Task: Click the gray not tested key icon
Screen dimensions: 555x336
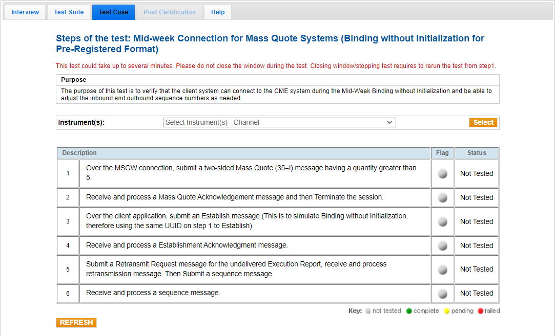Action: (367, 311)
